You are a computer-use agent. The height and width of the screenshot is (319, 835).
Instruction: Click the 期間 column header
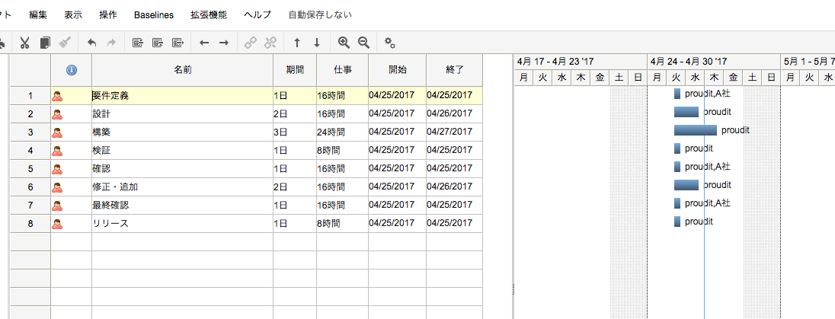pos(295,69)
